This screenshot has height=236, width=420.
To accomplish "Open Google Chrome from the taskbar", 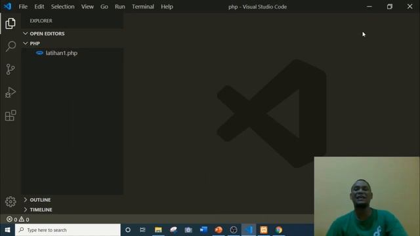I will 279,230.
